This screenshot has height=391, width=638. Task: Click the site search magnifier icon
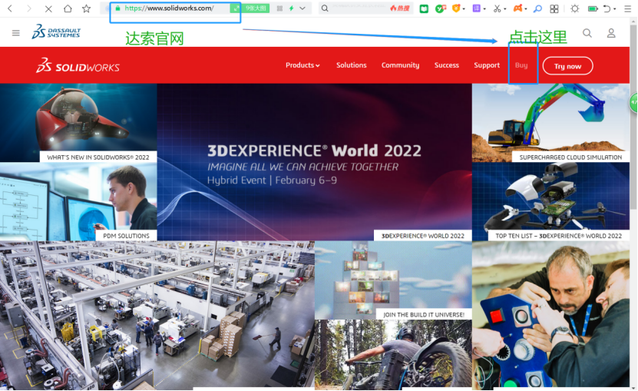tap(587, 33)
